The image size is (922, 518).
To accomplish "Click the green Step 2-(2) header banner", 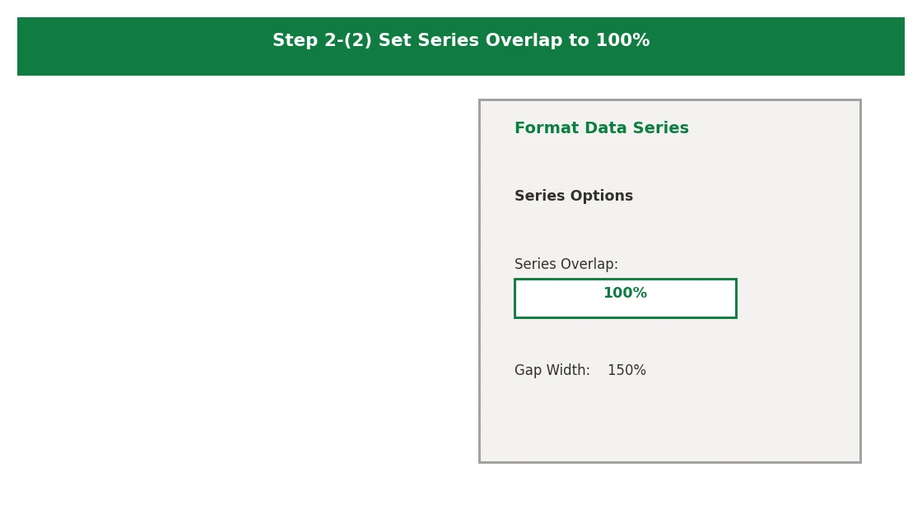I will (461, 46).
